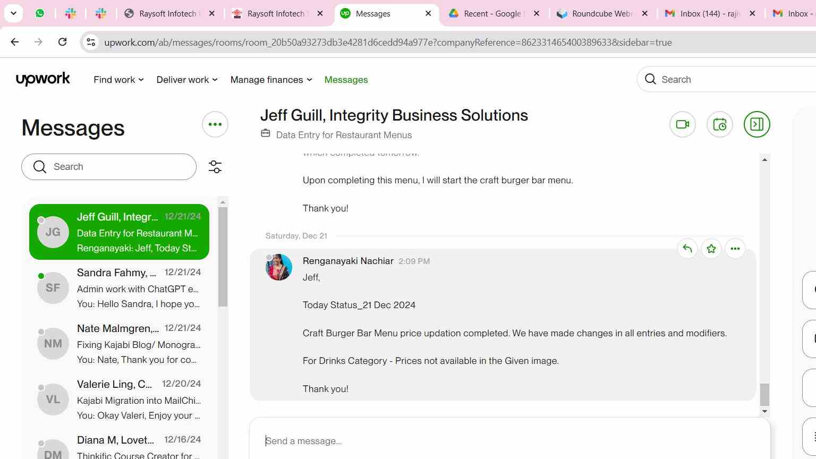The image size is (816, 459).
Task: Click the briefcase icon beside job title
Action: [265, 133]
